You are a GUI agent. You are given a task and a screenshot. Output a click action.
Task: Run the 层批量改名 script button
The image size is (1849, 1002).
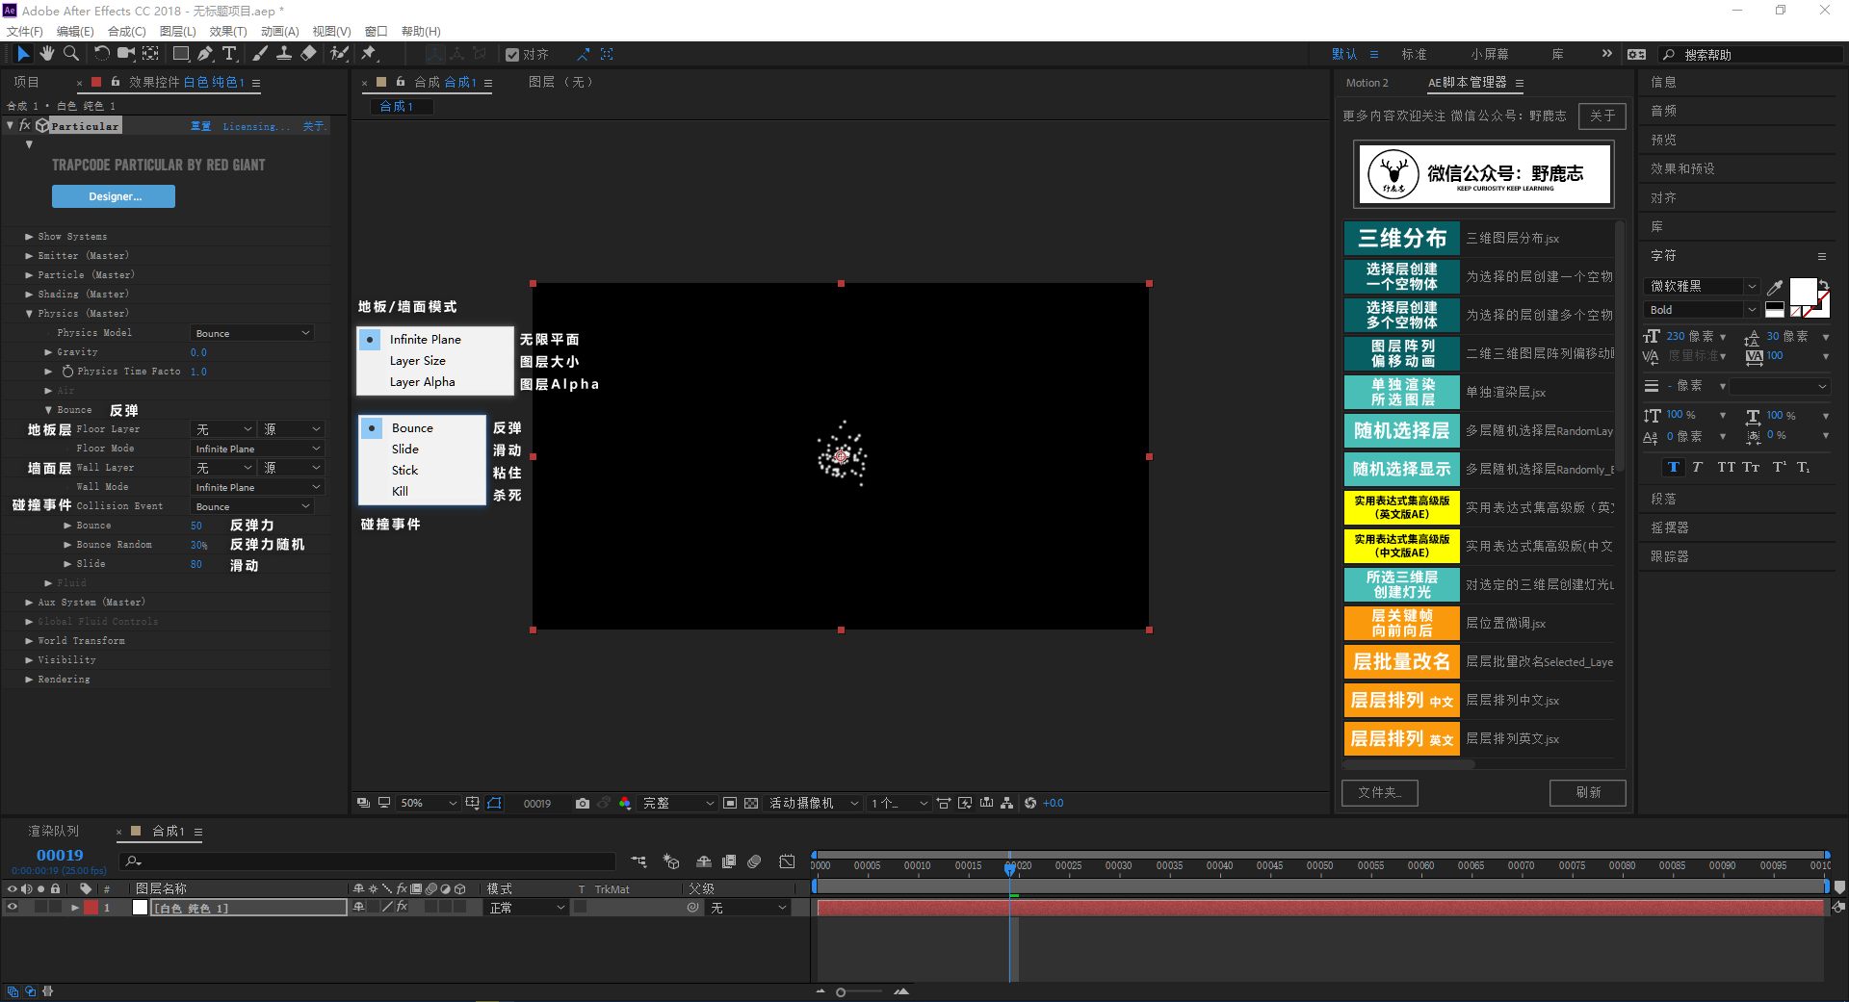tap(1402, 661)
